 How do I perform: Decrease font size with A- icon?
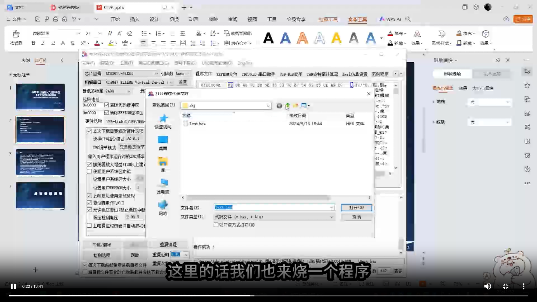pos(119,33)
